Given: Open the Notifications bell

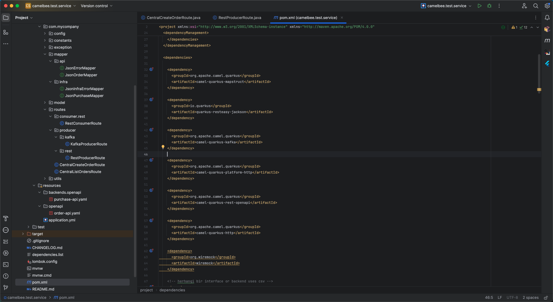Looking at the screenshot, I should coord(548,18).
